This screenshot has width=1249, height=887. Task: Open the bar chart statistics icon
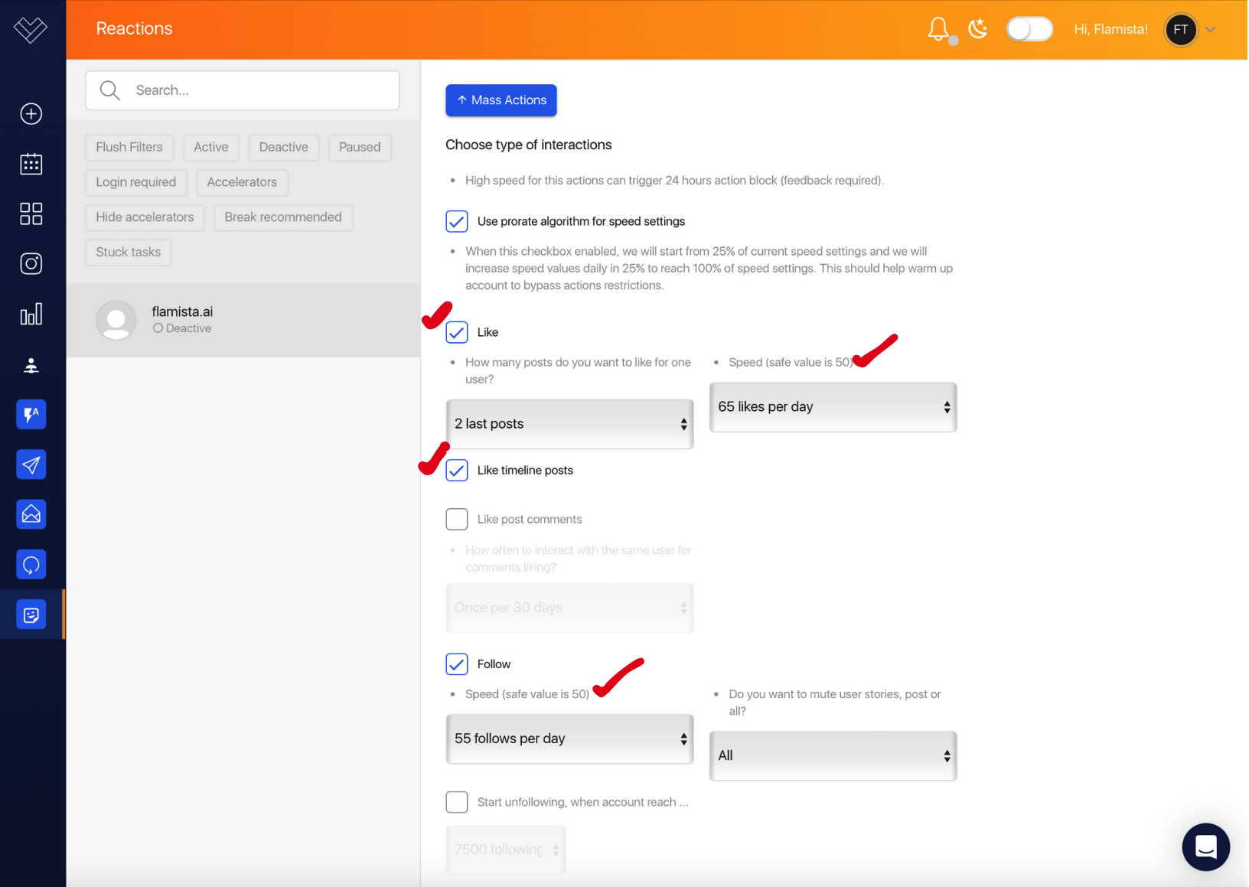[x=31, y=315]
